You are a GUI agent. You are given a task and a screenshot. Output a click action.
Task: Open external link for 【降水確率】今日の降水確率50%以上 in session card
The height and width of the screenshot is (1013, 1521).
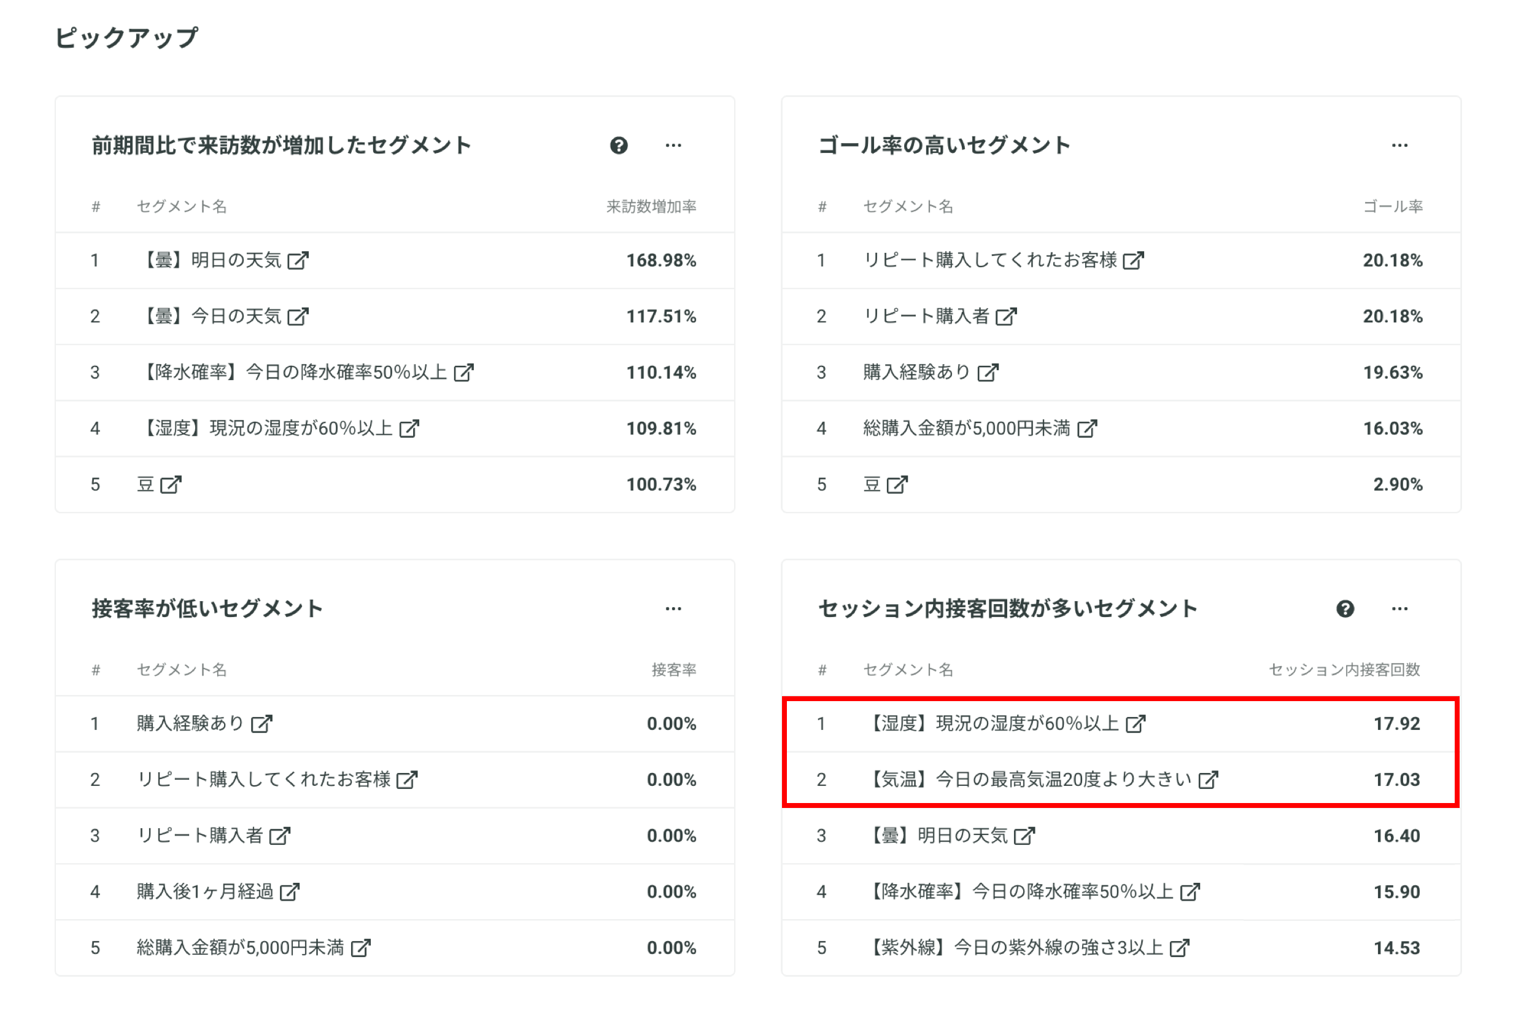tap(1189, 892)
